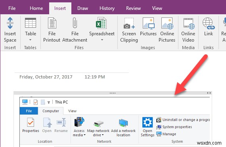Image resolution: width=226 pixels, height=147 pixels.
Task: Select the Computer tab in Explorer clipping
Action: point(51,111)
